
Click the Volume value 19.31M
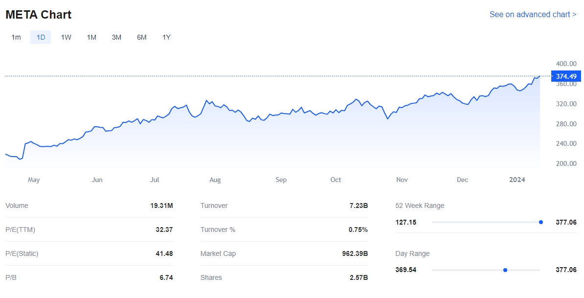pyautogui.click(x=161, y=206)
